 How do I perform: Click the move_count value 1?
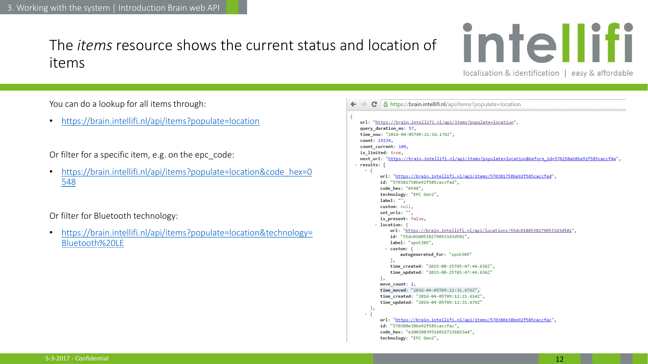coord(412,284)
